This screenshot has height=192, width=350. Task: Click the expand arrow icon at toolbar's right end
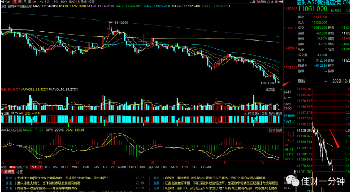pyautogui.click(x=281, y=2)
